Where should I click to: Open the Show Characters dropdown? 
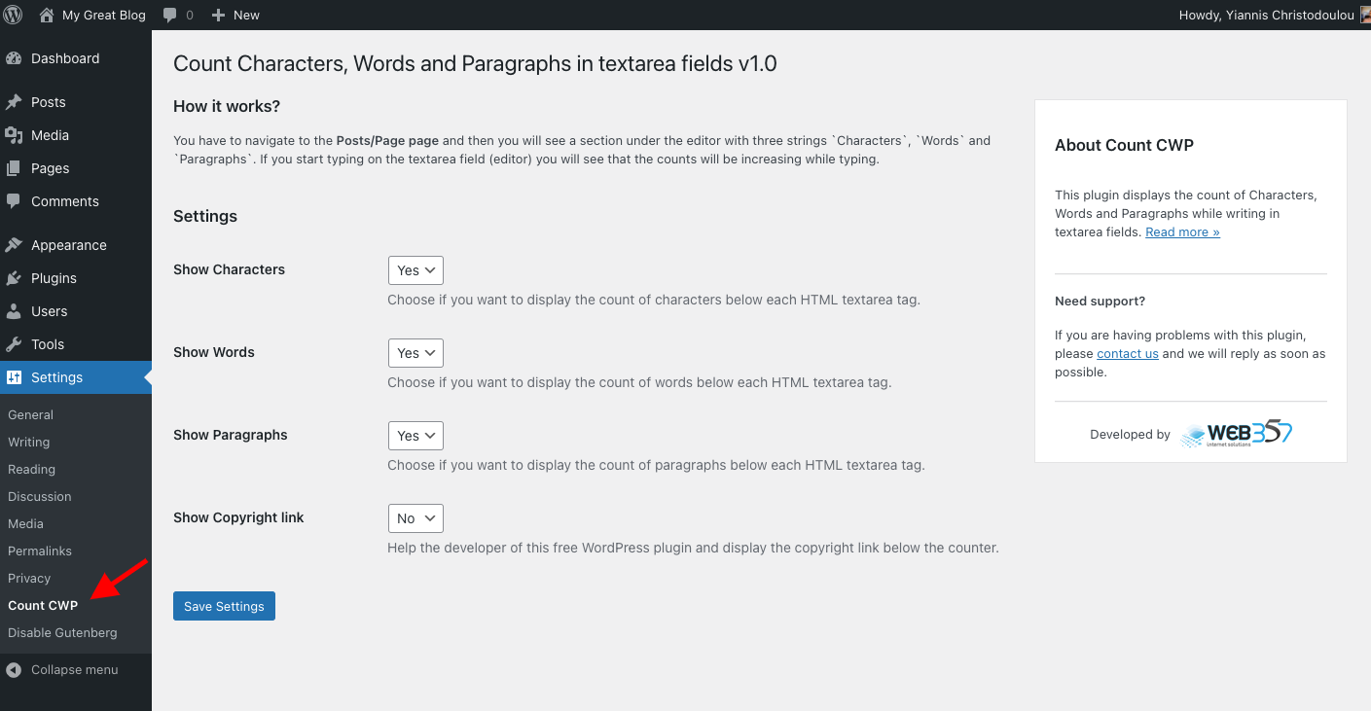click(415, 270)
